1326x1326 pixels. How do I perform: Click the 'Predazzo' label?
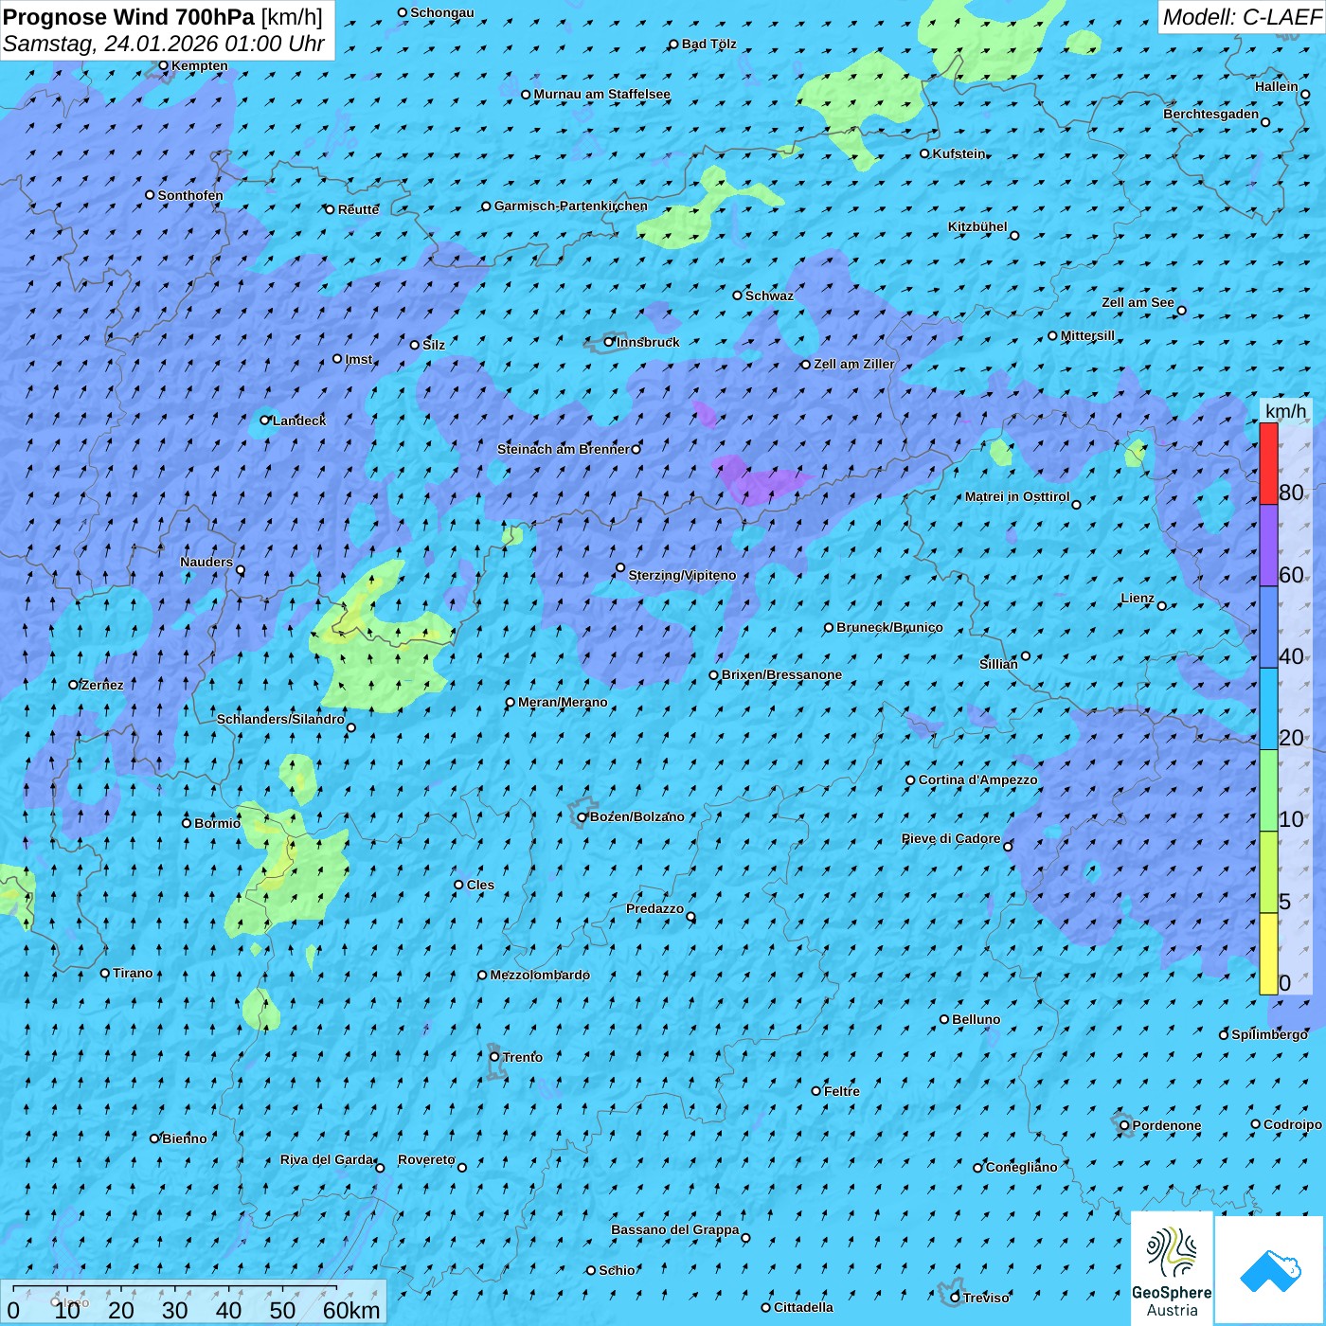point(654,908)
